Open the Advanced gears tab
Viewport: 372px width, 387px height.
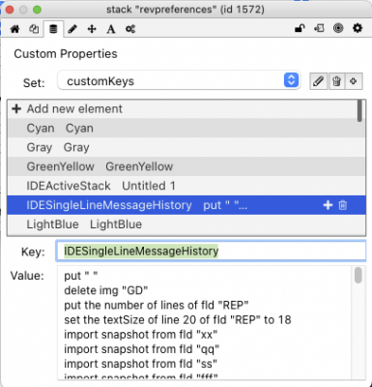pos(130,29)
